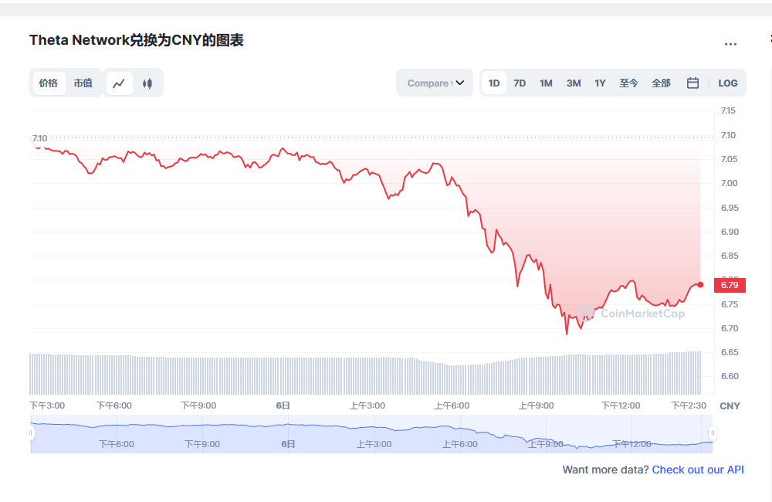Select the 市值 (market cap) tab
The width and height of the screenshot is (772, 502).
83,83
